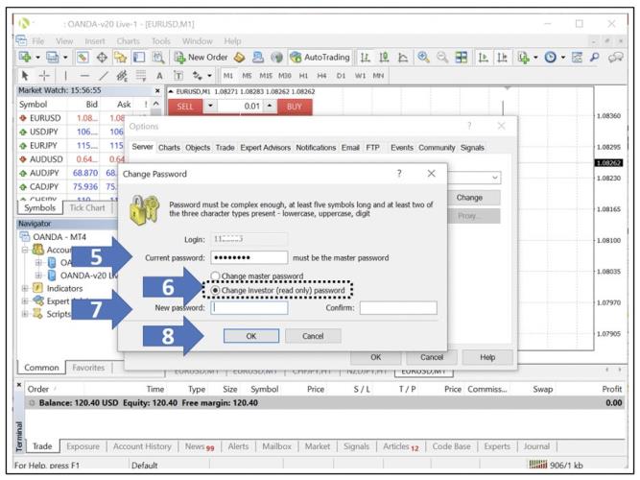Image resolution: width=640 pixels, height=480 pixels.
Task: Open the Strategy Tester icon
Action: click(x=158, y=58)
